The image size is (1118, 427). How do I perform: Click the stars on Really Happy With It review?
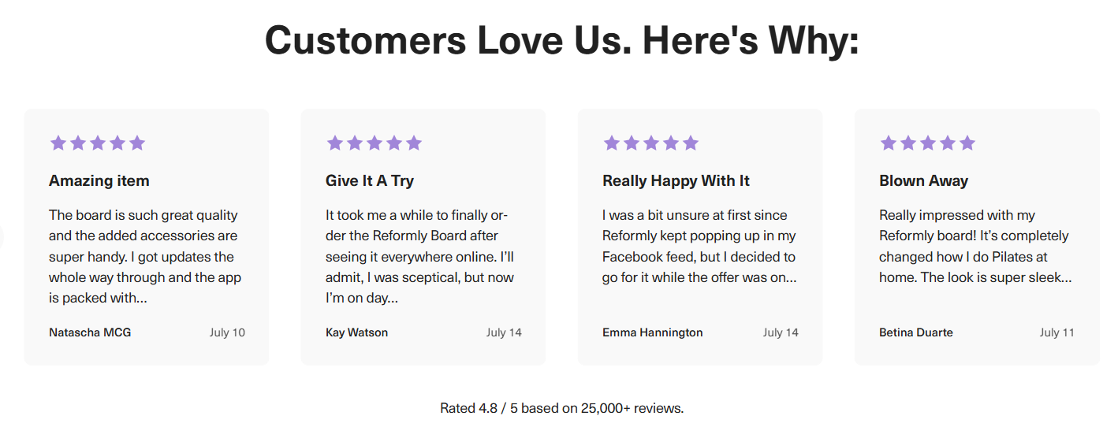click(651, 143)
